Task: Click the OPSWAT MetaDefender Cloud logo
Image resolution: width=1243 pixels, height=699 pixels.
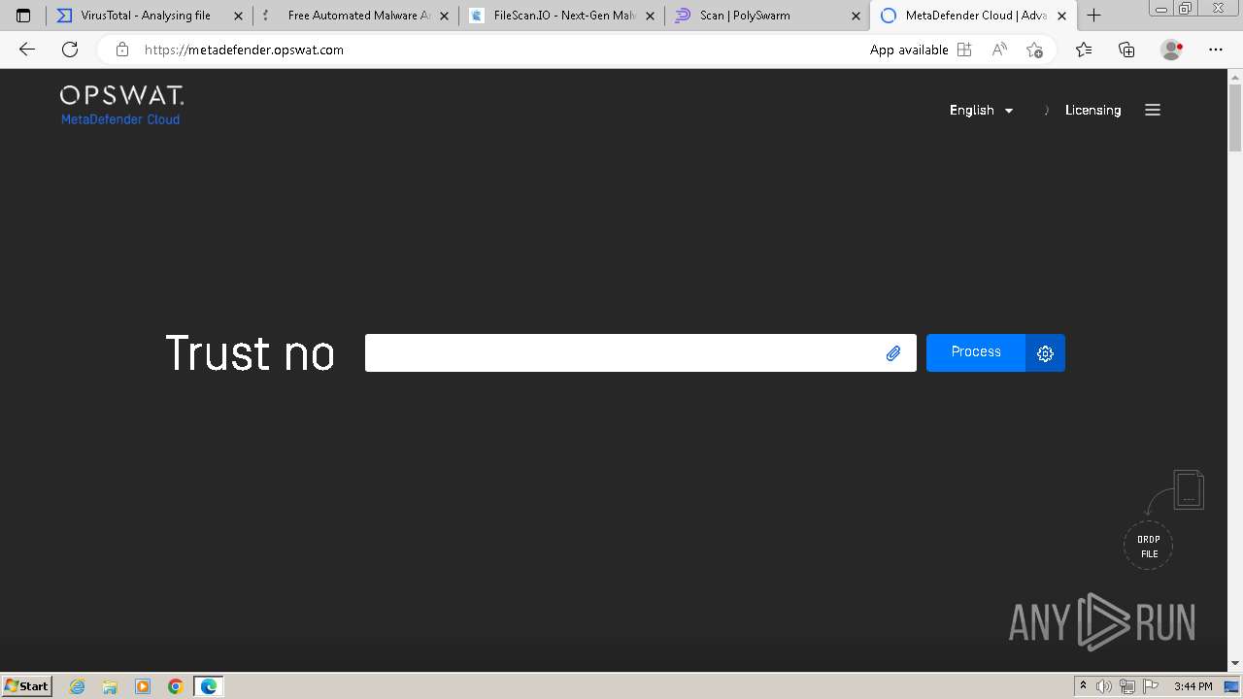Action: tap(121, 105)
